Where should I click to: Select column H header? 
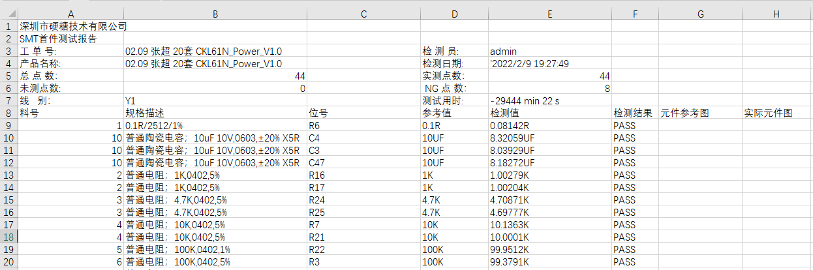click(777, 14)
